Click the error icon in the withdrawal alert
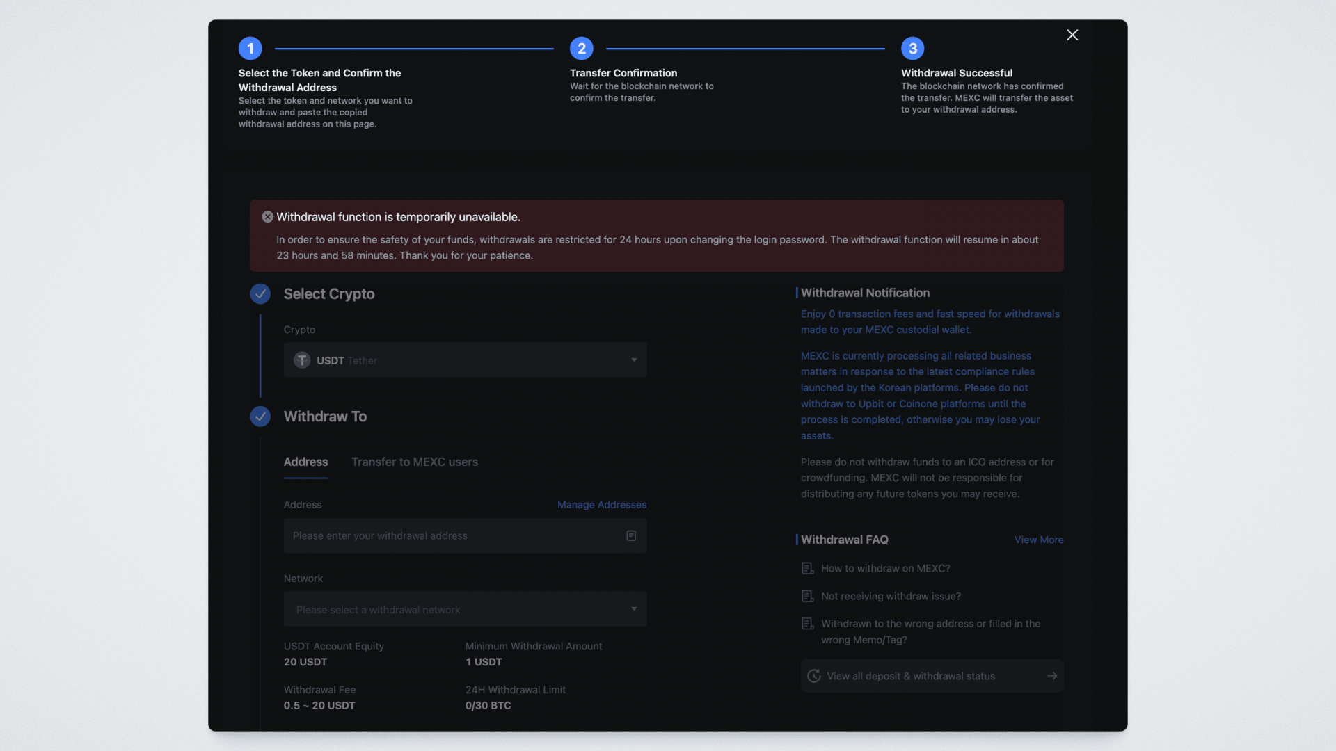 [267, 217]
